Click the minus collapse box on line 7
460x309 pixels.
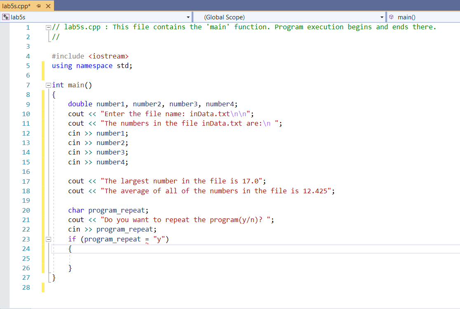pos(48,85)
